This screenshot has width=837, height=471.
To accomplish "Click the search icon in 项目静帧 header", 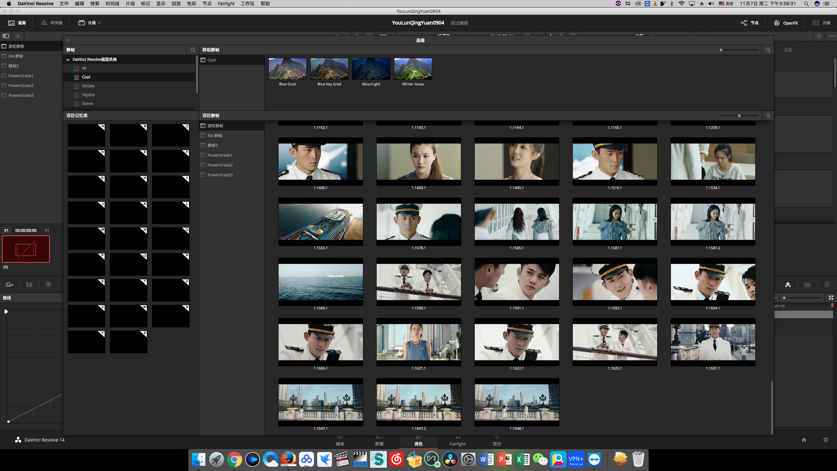I will [768, 115].
